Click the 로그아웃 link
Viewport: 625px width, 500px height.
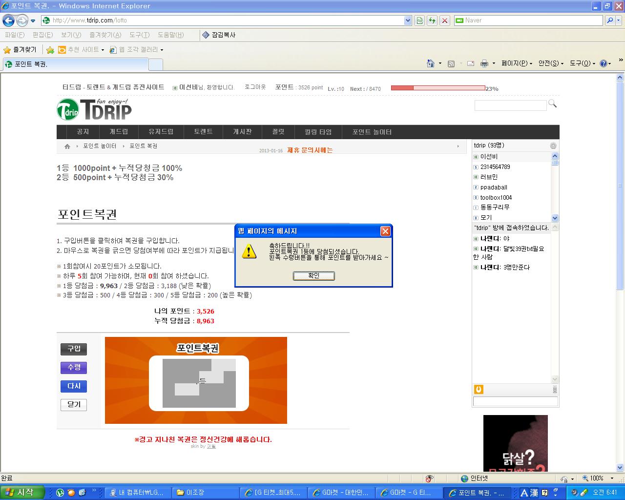255,87
